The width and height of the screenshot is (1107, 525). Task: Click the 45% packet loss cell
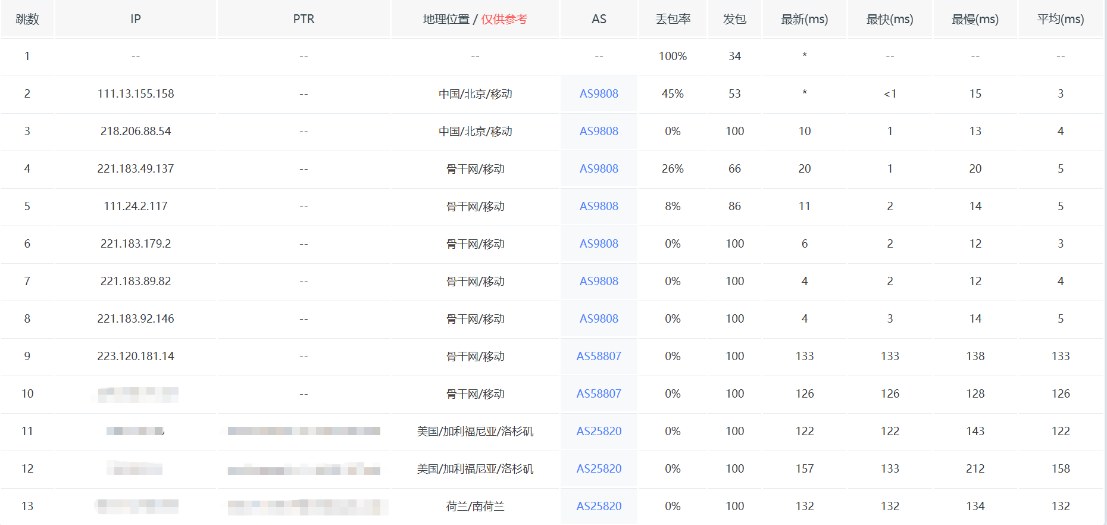[673, 93]
